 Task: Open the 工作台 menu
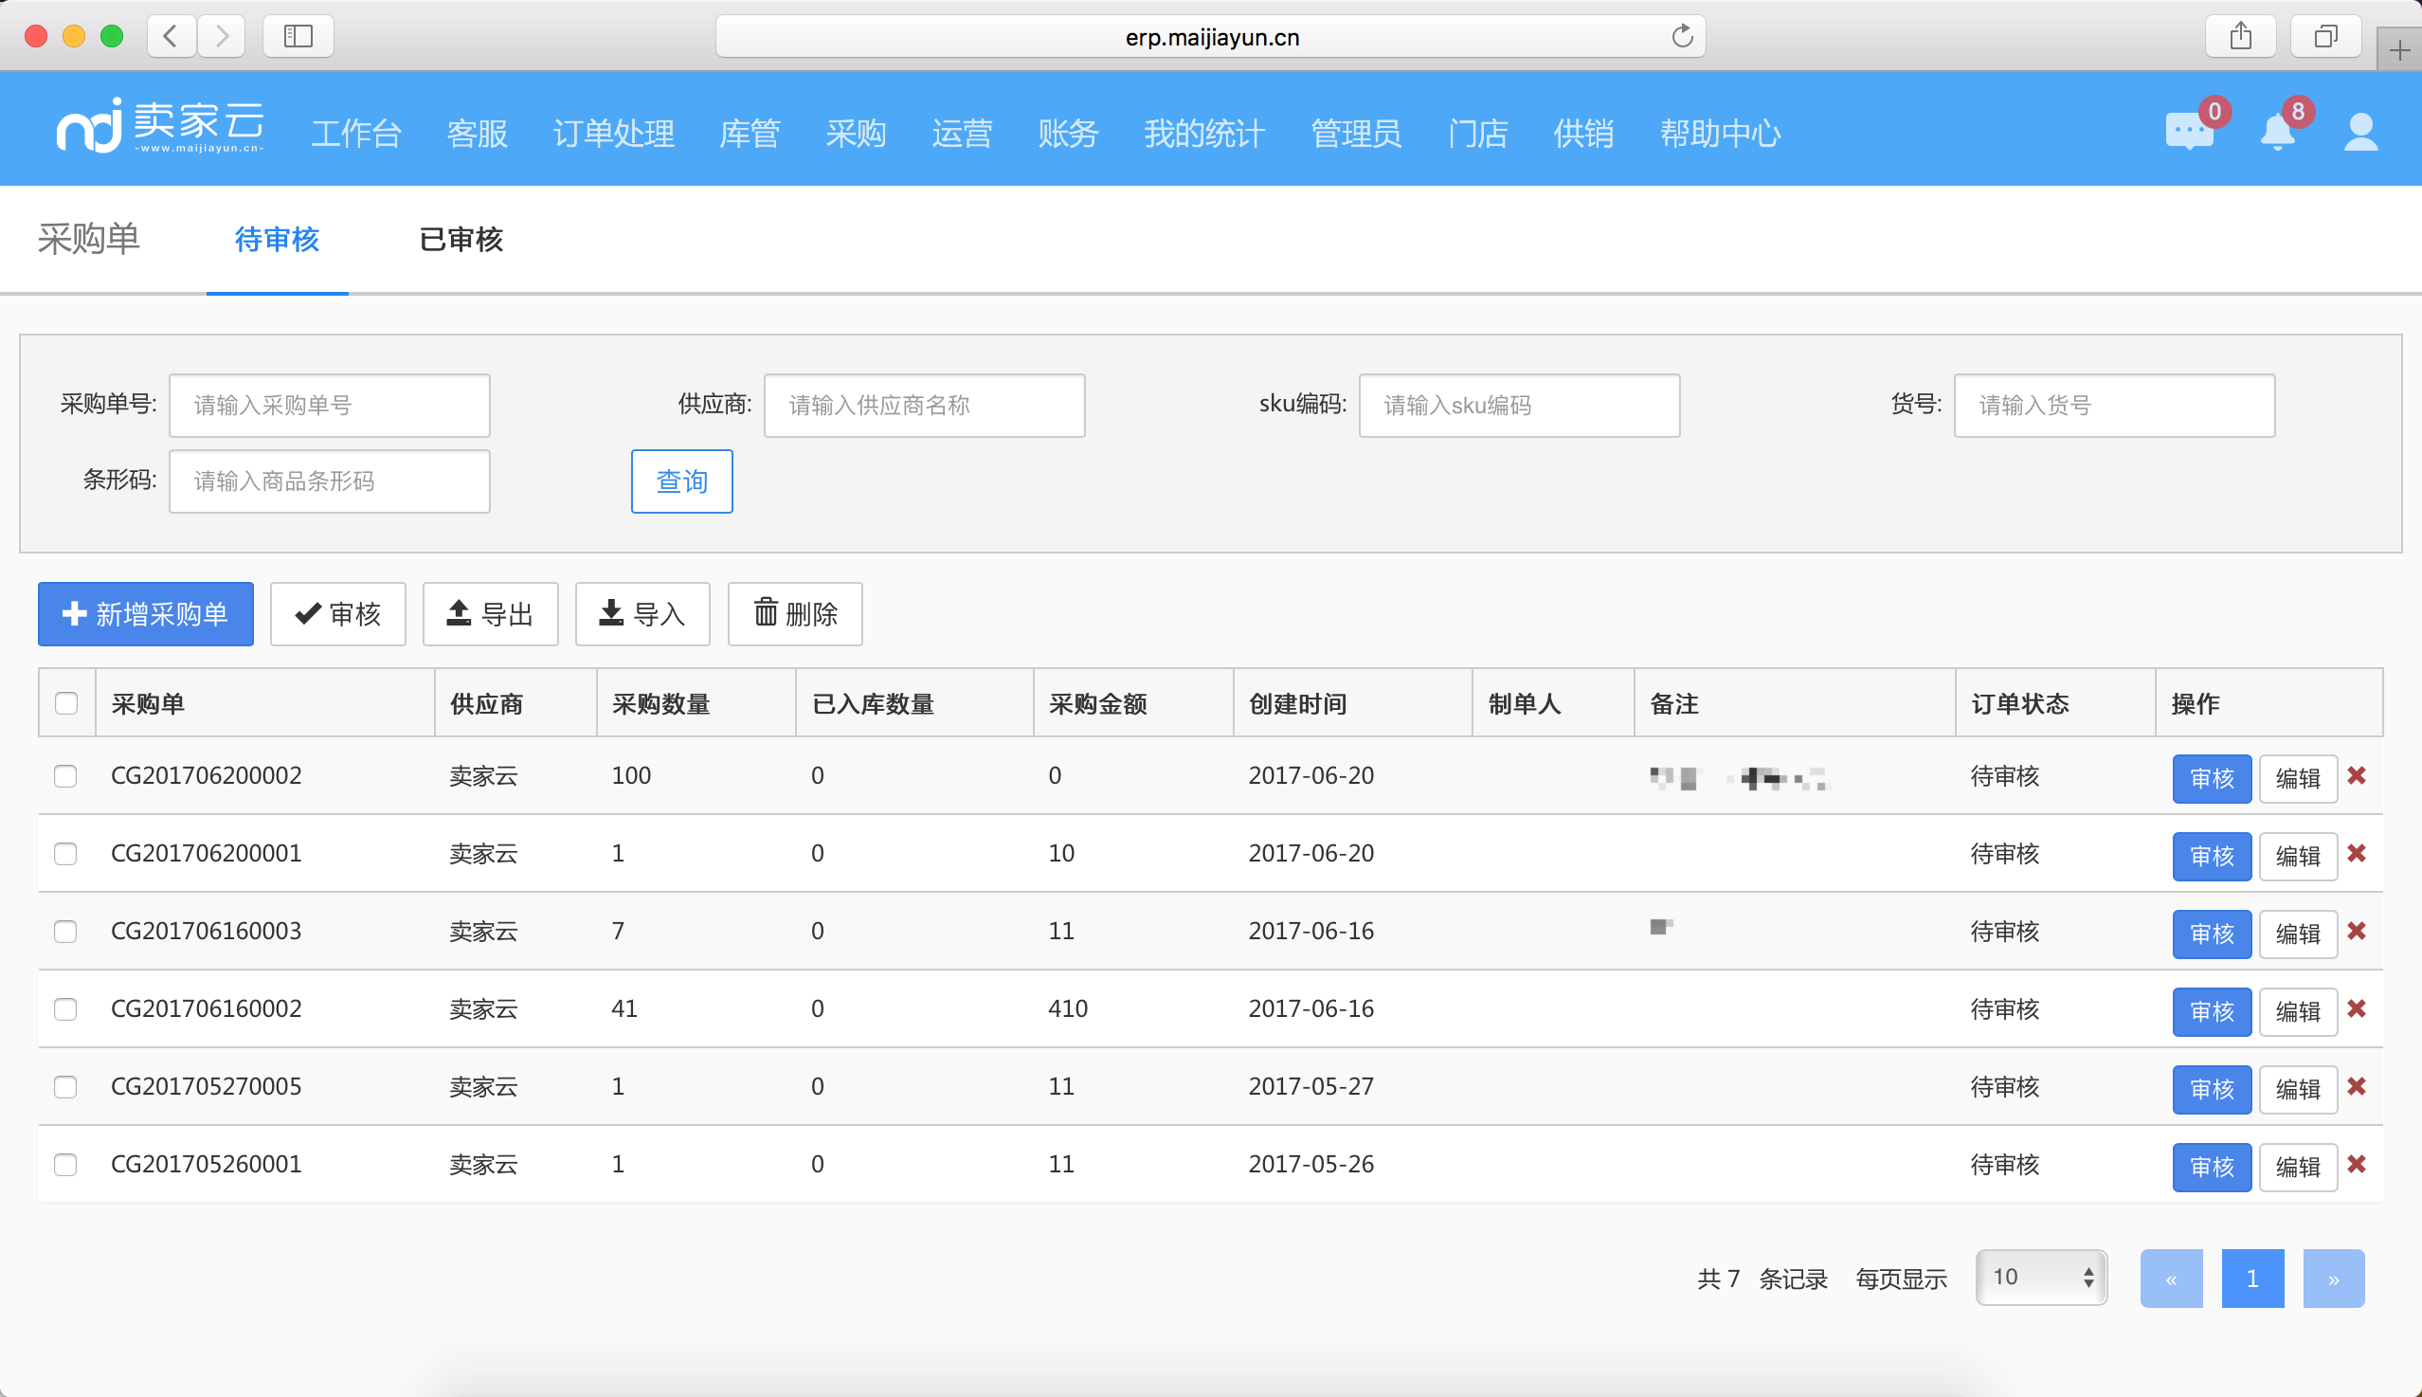tap(356, 134)
